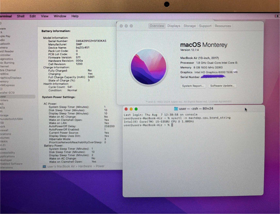280x214 pixels.
Task: Select Locations in System Report sidebar
Action: coord(5,134)
